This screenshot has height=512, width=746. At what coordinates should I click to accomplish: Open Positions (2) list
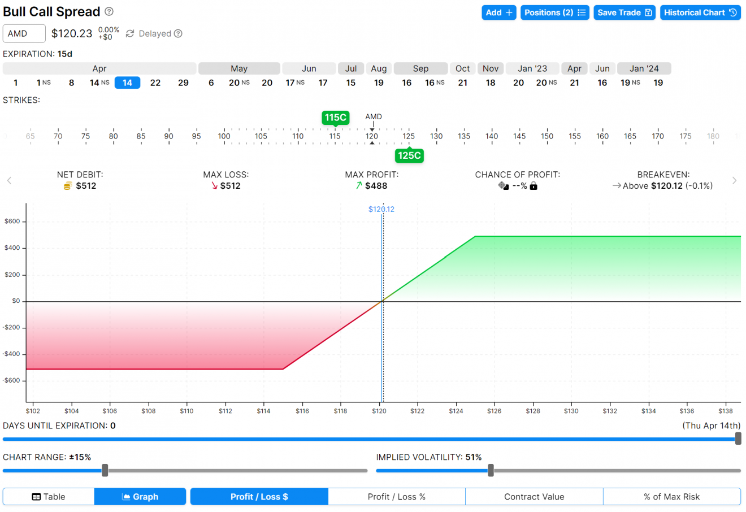click(x=554, y=12)
